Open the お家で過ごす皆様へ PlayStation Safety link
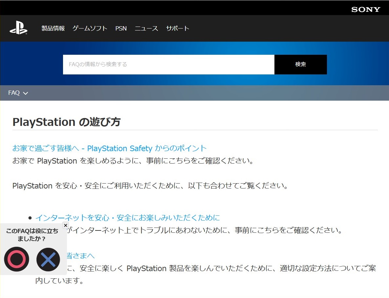Image resolution: width=389 pixels, height=298 pixels. pos(109,149)
